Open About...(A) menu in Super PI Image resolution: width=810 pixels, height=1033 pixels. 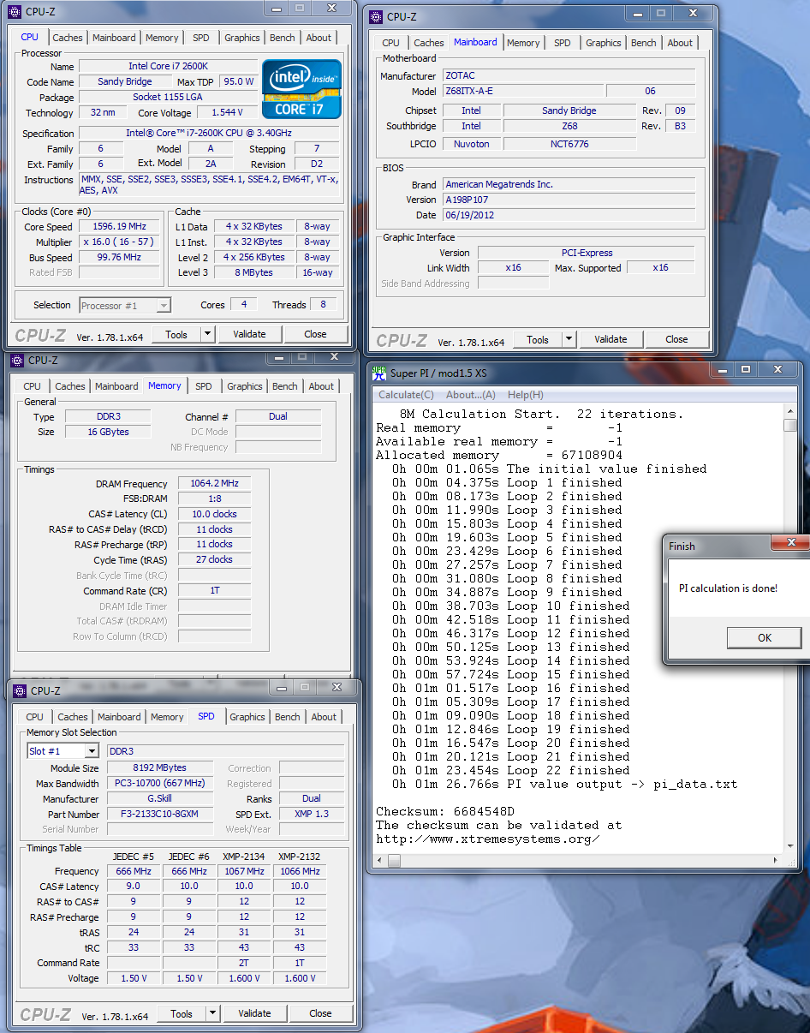pos(471,395)
